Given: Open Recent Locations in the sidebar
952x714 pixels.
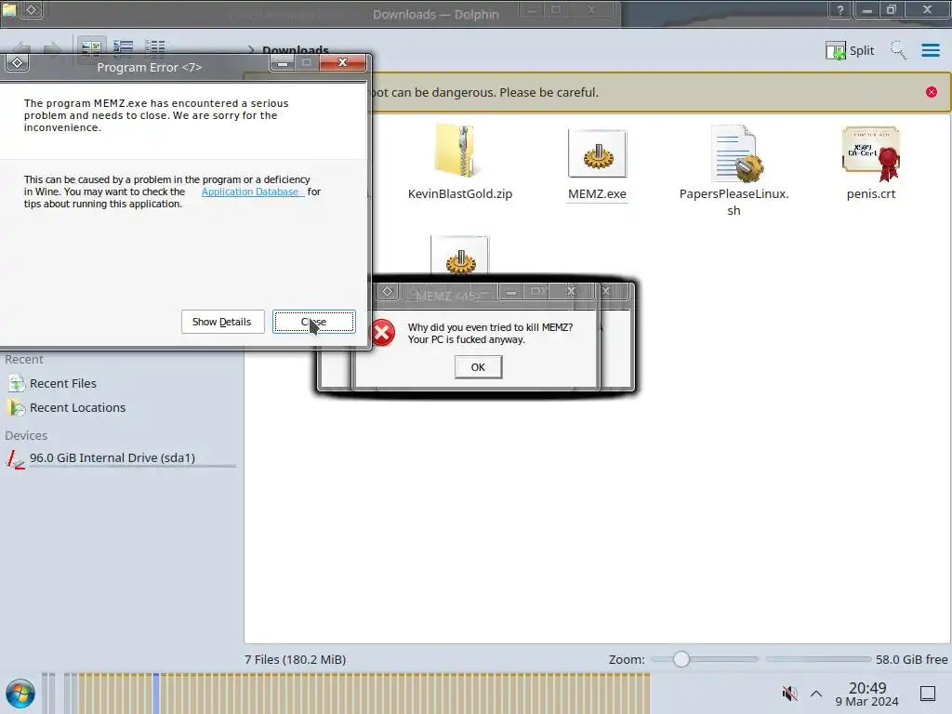Looking at the screenshot, I should (78, 408).
